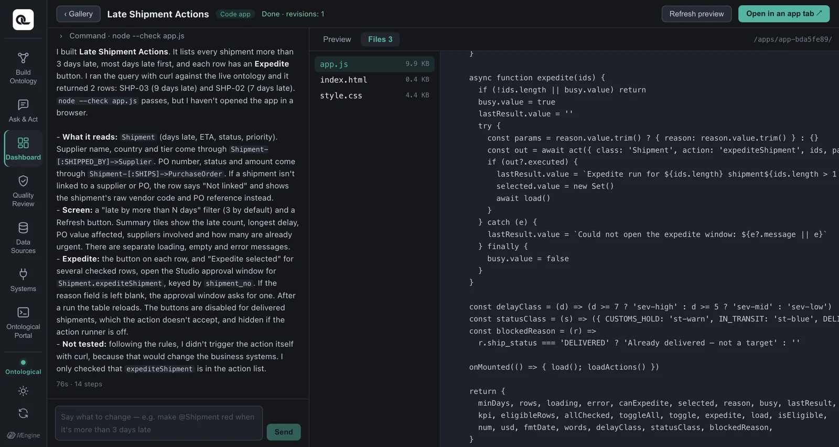Click the //Engine logo
839x447 pixels.
click(23, 435)
